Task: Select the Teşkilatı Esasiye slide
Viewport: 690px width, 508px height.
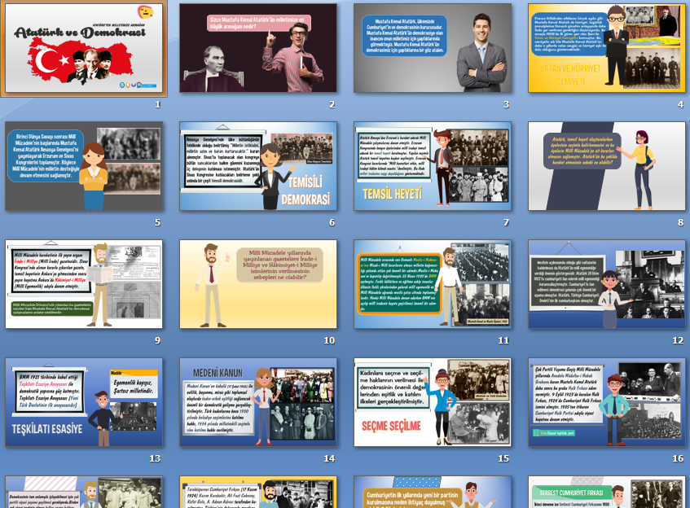Action: 83,402
